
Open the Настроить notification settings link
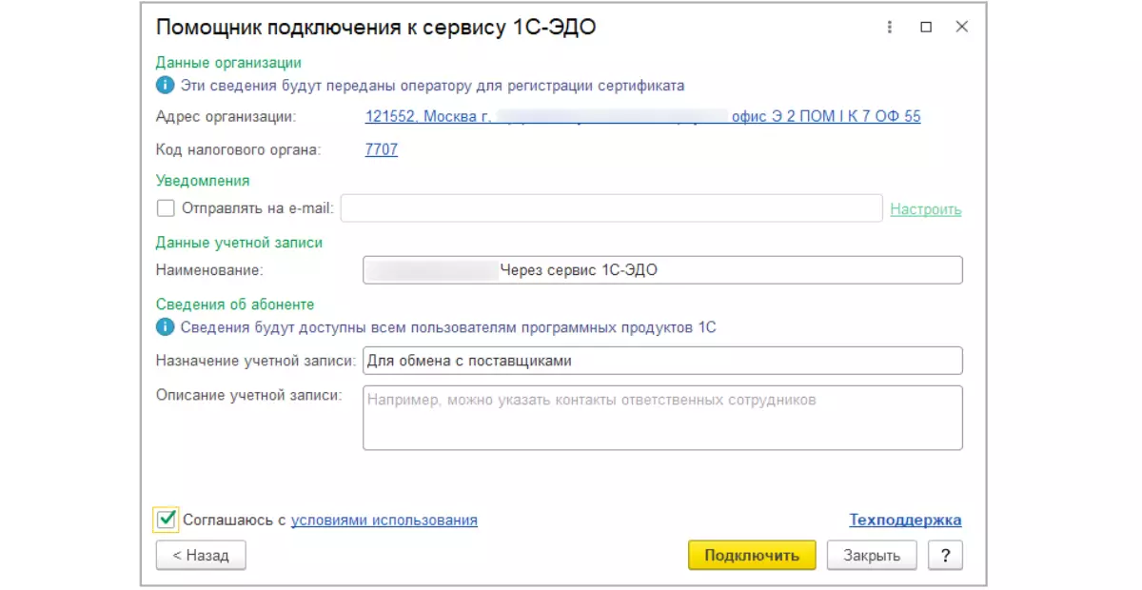925,209
